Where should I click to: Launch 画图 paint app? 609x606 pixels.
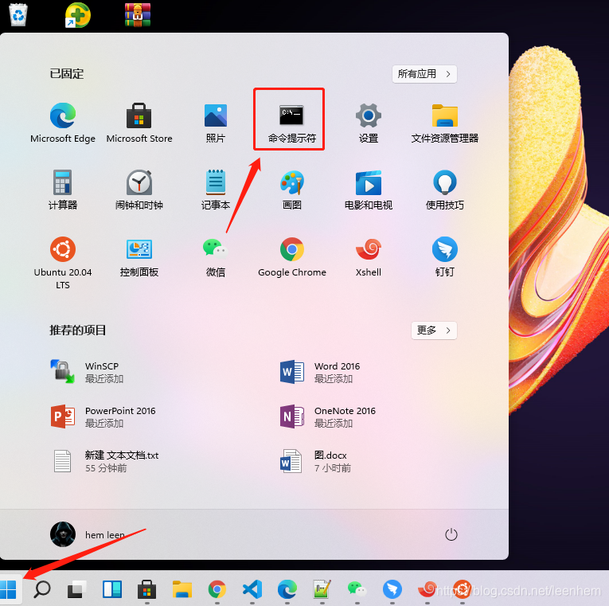pos(291,190)
